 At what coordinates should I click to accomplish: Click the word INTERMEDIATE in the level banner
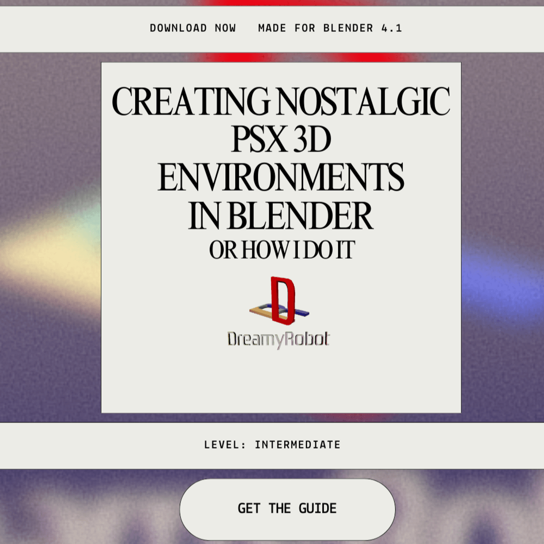[297, 445]
